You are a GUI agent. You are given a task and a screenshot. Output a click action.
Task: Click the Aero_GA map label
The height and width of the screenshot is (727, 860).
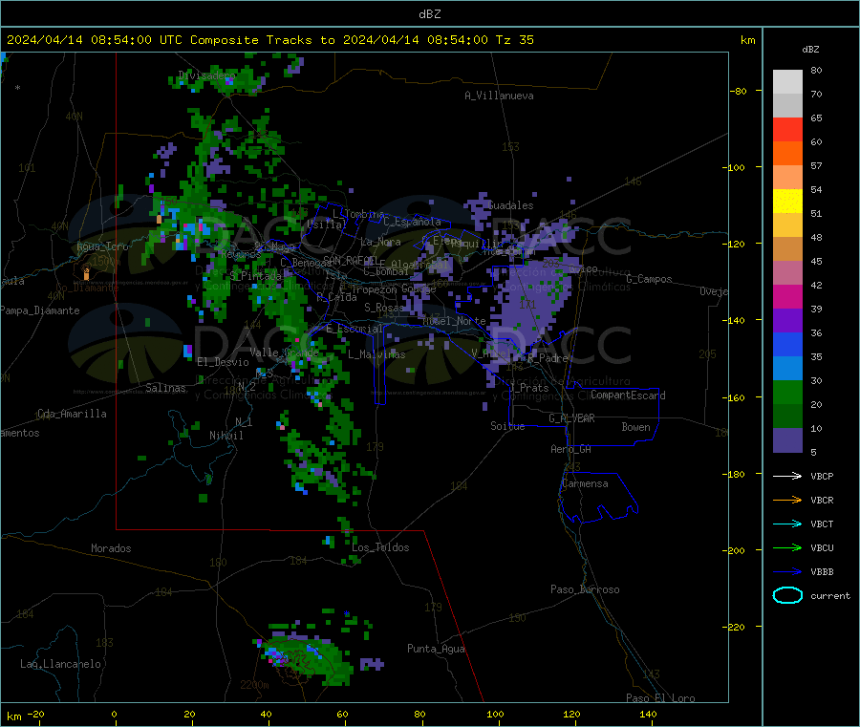pyautogui.click(x=571, y=449)
